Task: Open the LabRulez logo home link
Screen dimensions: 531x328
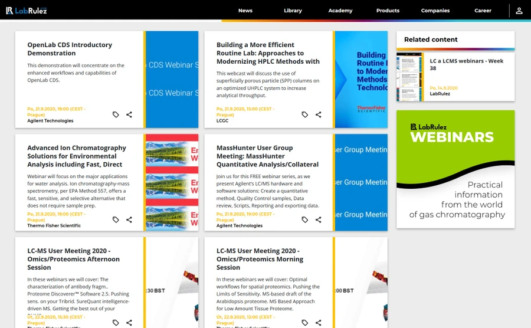Action: click(27, 11)
